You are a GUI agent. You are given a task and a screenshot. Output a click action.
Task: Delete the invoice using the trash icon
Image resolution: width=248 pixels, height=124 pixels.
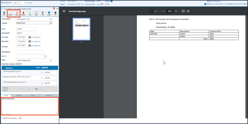[23, 13]
